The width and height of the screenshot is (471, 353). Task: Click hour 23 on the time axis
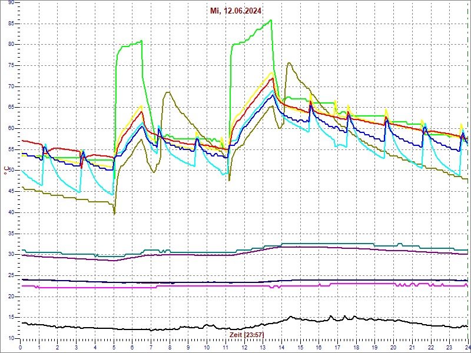click(449, 347)
